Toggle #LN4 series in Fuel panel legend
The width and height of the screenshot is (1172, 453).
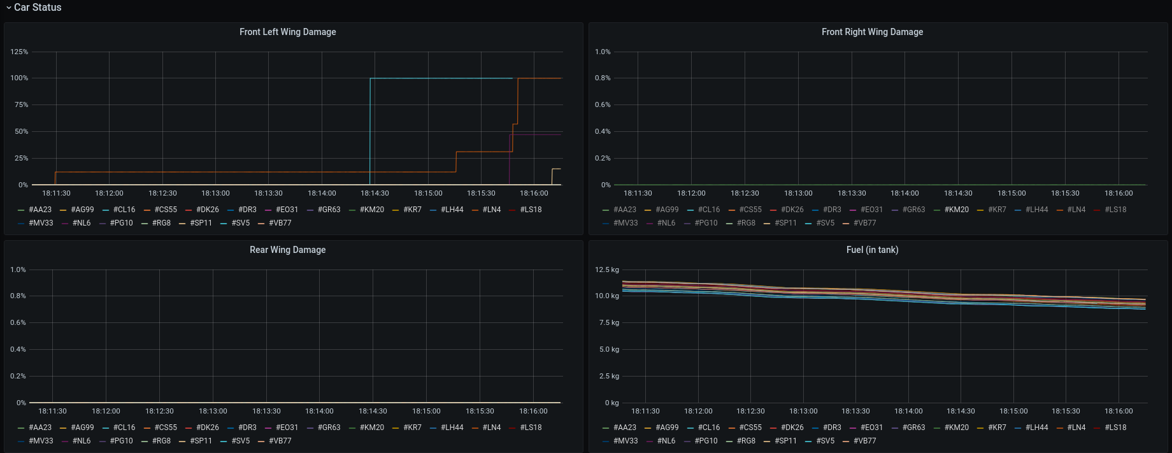coord(1076,428)
